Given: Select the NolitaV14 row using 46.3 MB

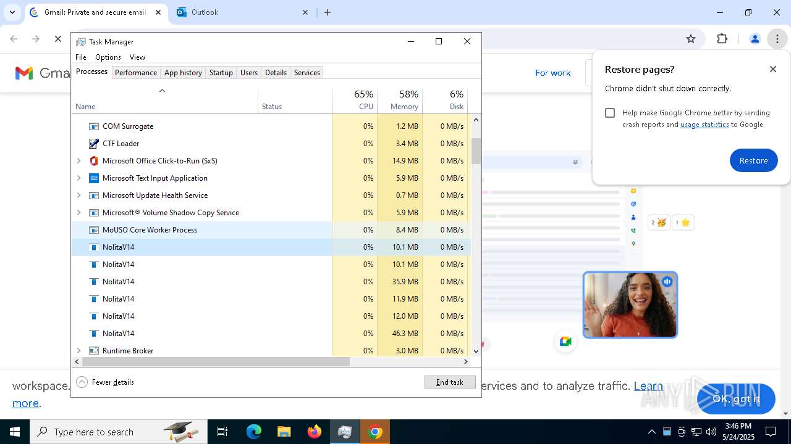Looking at the screenshot, I should click(271, 334).
